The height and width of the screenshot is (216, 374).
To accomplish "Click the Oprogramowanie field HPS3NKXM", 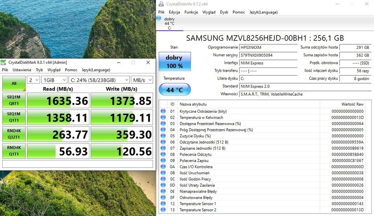I will click(x=268, y=47).
